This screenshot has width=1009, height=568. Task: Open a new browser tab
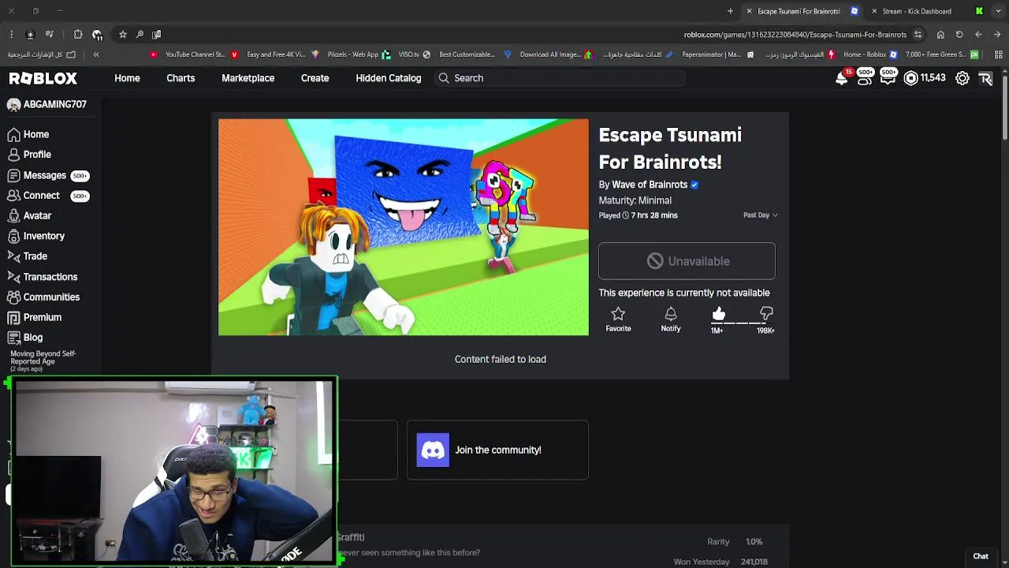point(730,11)
